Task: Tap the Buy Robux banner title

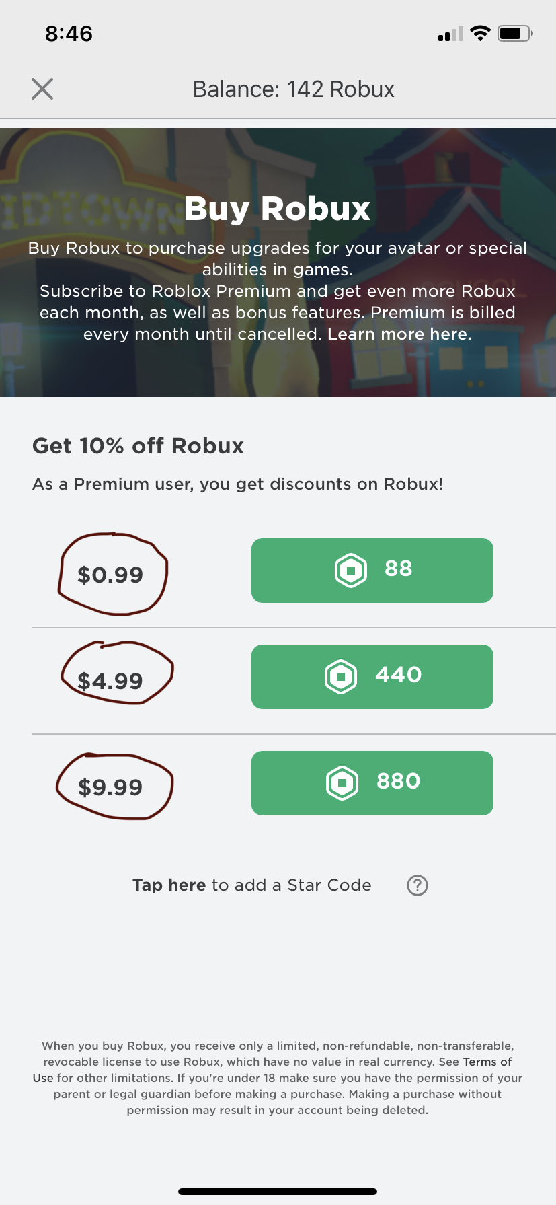Action: pos(277,209)
